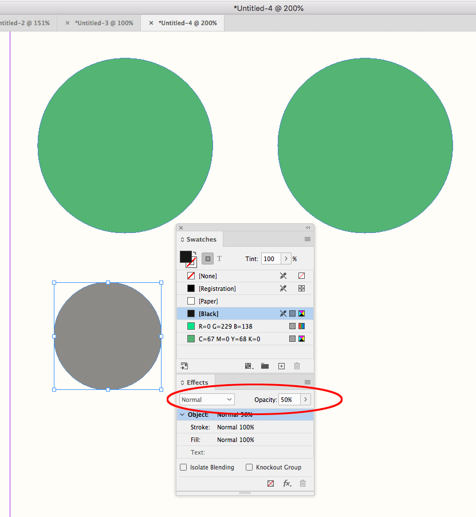Viewport: 476px width, 517px height.
Task: Collapse panels with the double-chevron button
Action: 308,227
